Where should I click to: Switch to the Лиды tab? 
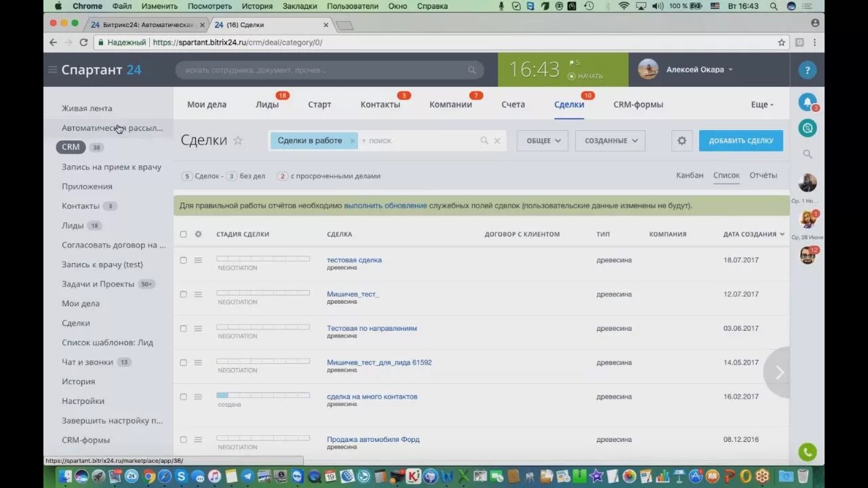click(267, 104)
